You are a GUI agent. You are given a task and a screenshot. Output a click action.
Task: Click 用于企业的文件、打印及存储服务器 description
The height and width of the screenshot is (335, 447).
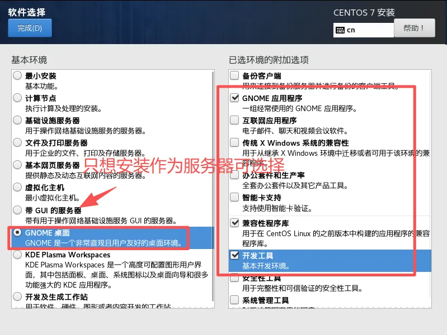[x=85, y=153]
